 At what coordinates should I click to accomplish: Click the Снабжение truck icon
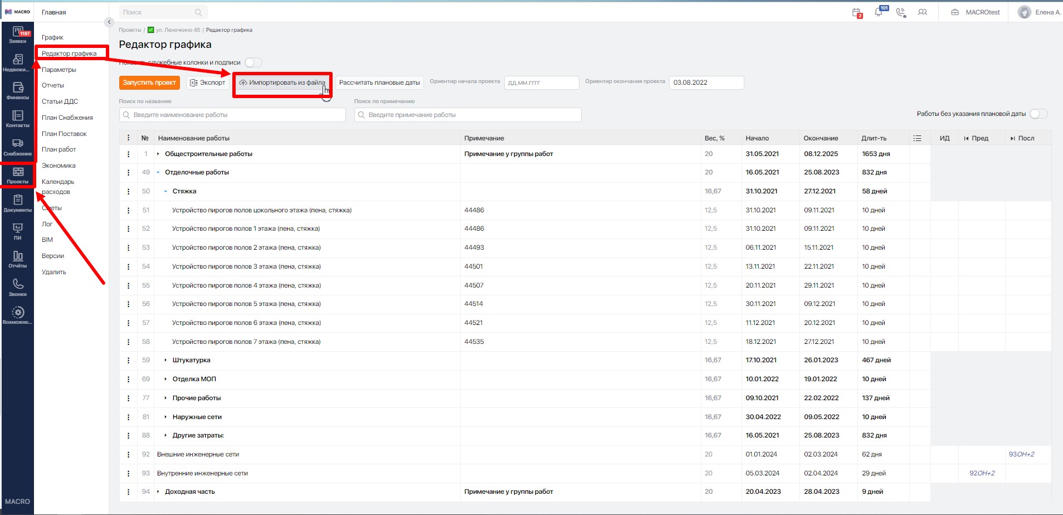[x=18, y=146]
